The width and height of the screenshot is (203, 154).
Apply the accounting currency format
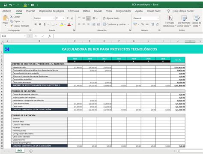point(135,24)
